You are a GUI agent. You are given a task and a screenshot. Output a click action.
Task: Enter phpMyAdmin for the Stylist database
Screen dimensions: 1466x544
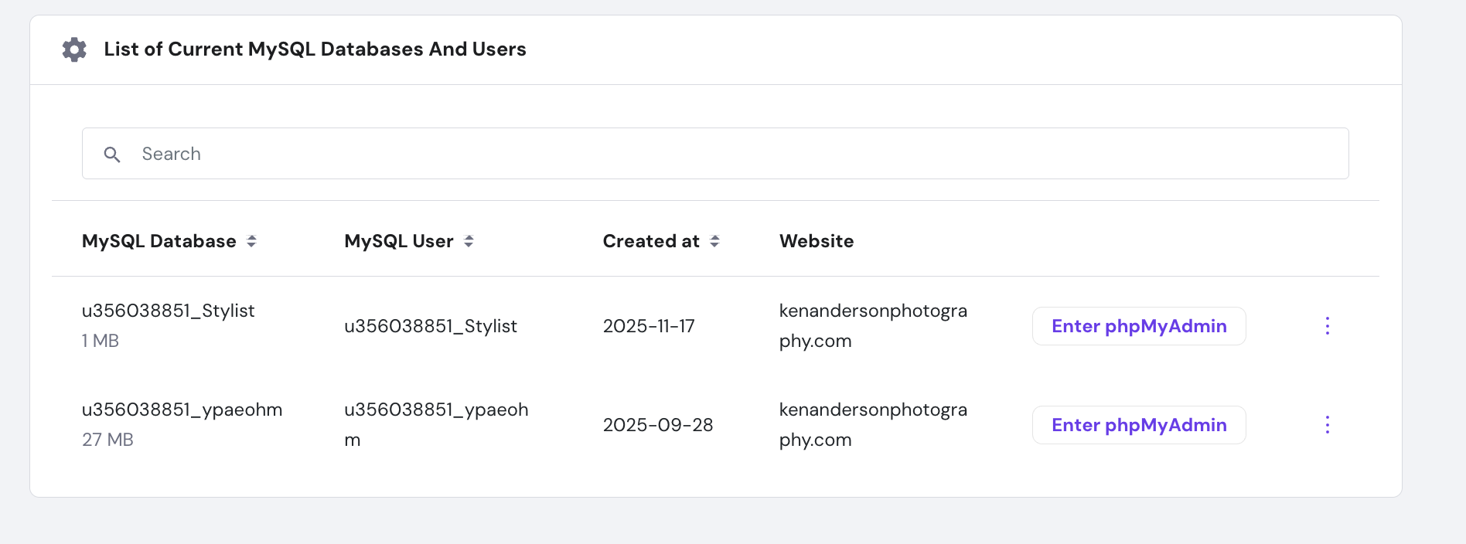[1138, 326]
